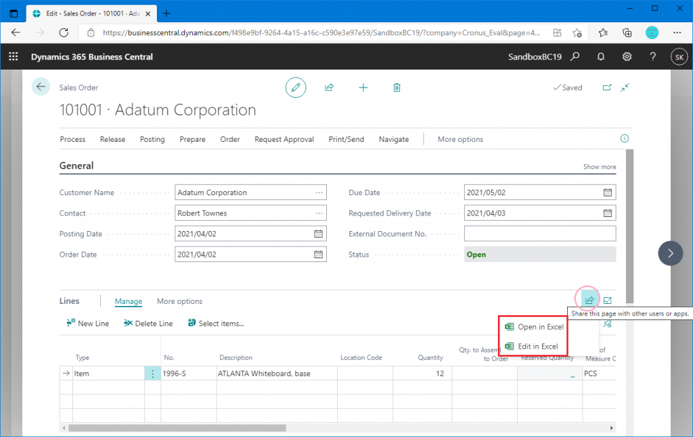Click the search magnifier in header
The width and height of the screenshot is (693, 437).
click(x=575, y=57)
